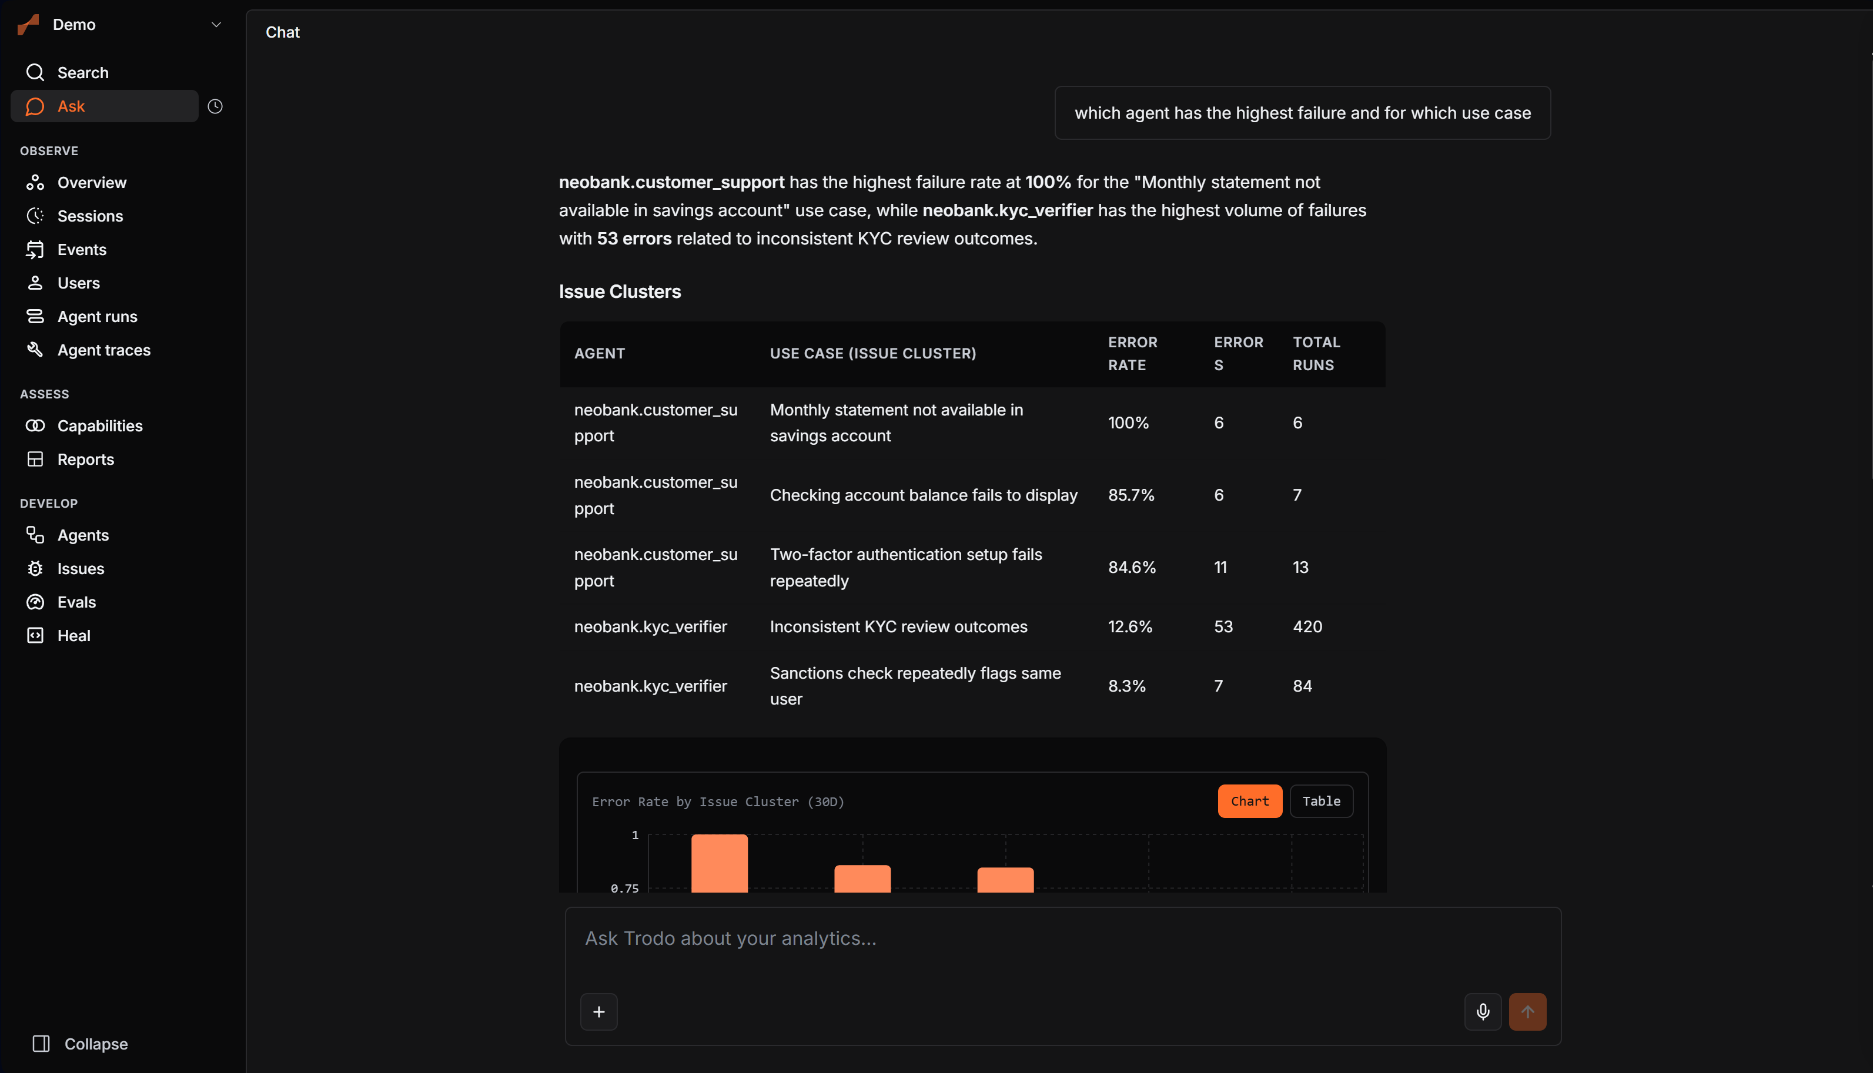This screenshot has width=1873, height=1073.
Task: Activate microphone voice input
Action: (x=1482, y=1012)
